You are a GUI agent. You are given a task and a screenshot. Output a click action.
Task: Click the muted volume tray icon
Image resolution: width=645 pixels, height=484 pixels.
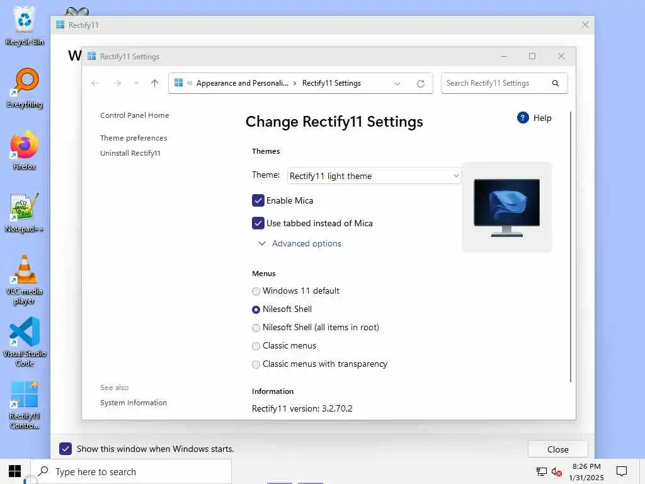point(557,471)
